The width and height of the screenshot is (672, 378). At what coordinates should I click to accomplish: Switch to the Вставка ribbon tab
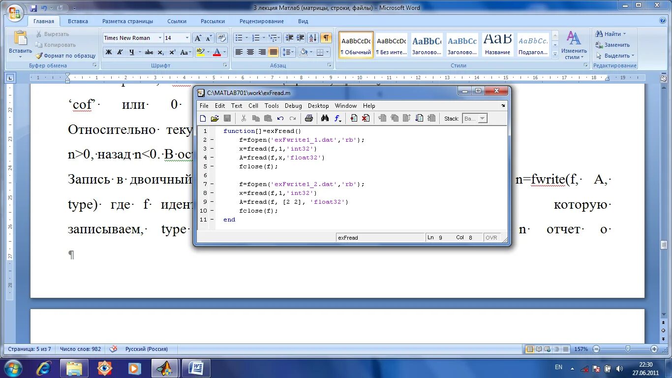point(78,21)
